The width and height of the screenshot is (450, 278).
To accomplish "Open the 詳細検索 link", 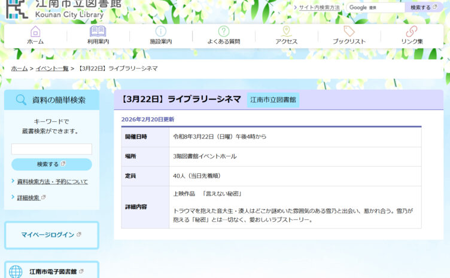I will pos(29,198).
